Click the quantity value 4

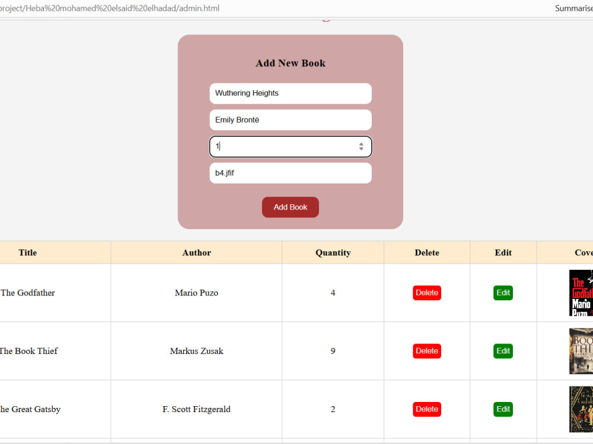(x=333, y=292)
